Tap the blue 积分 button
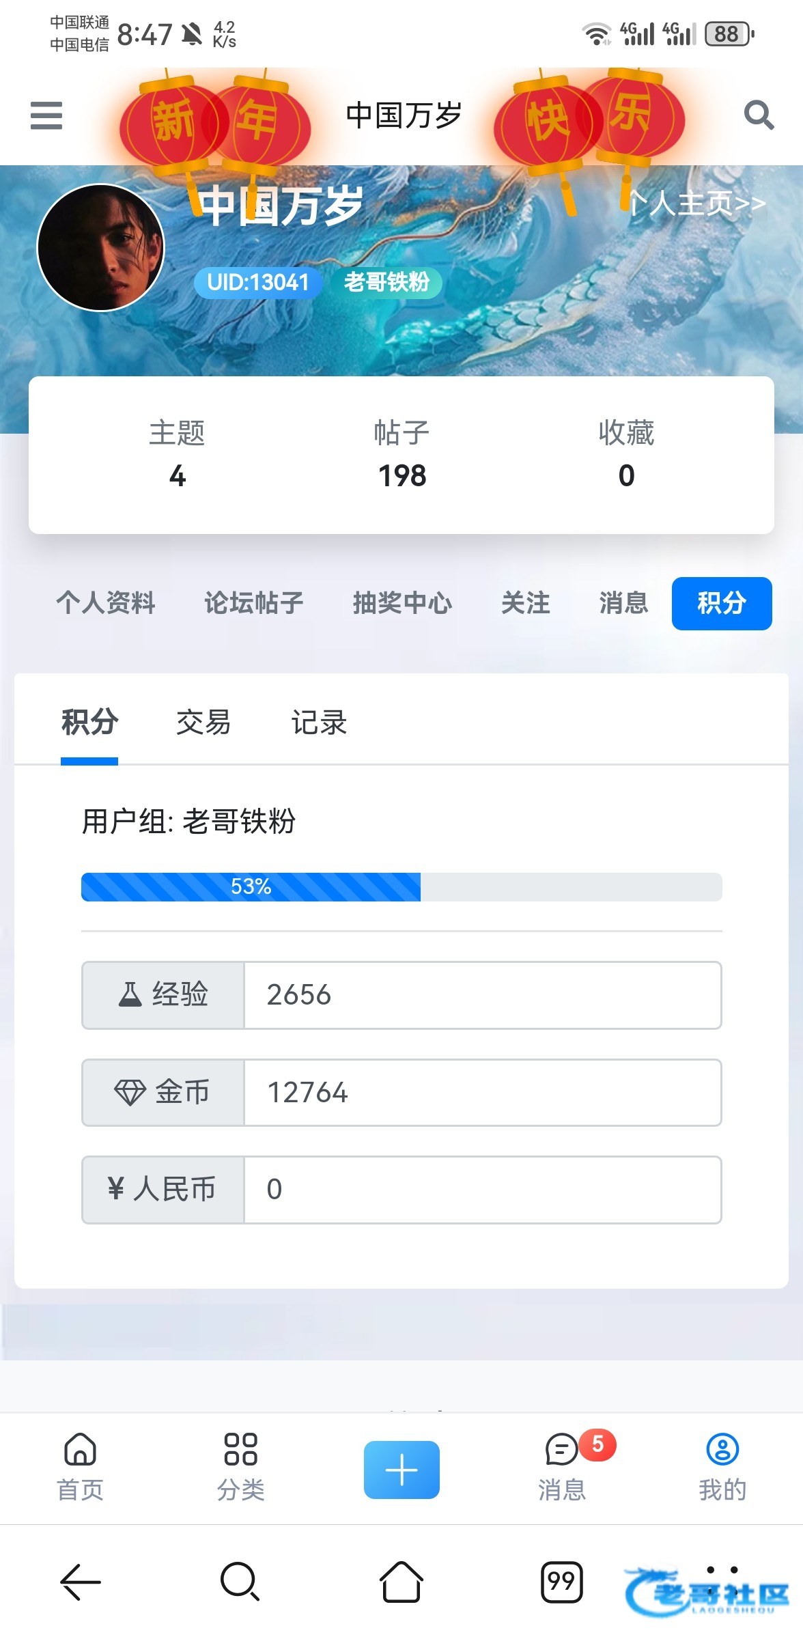Viewport: 803px width, 1639px height. (722, 603)
